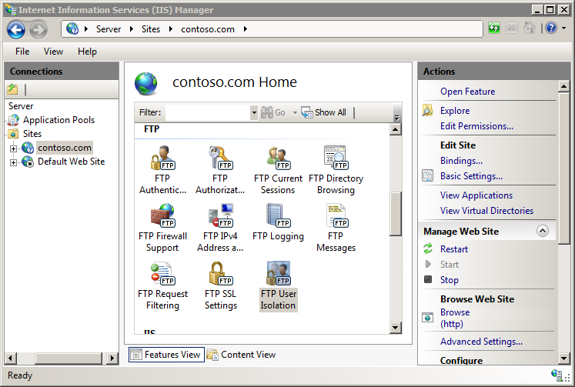Click the Edit Permissions... link

click(476, 125)
